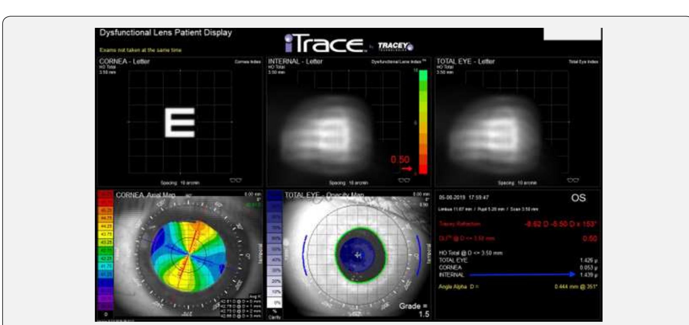Click the 'Angle Alpha D =' label
The height and width of the screenshot is (325, 689).
[x=458, y=286]
